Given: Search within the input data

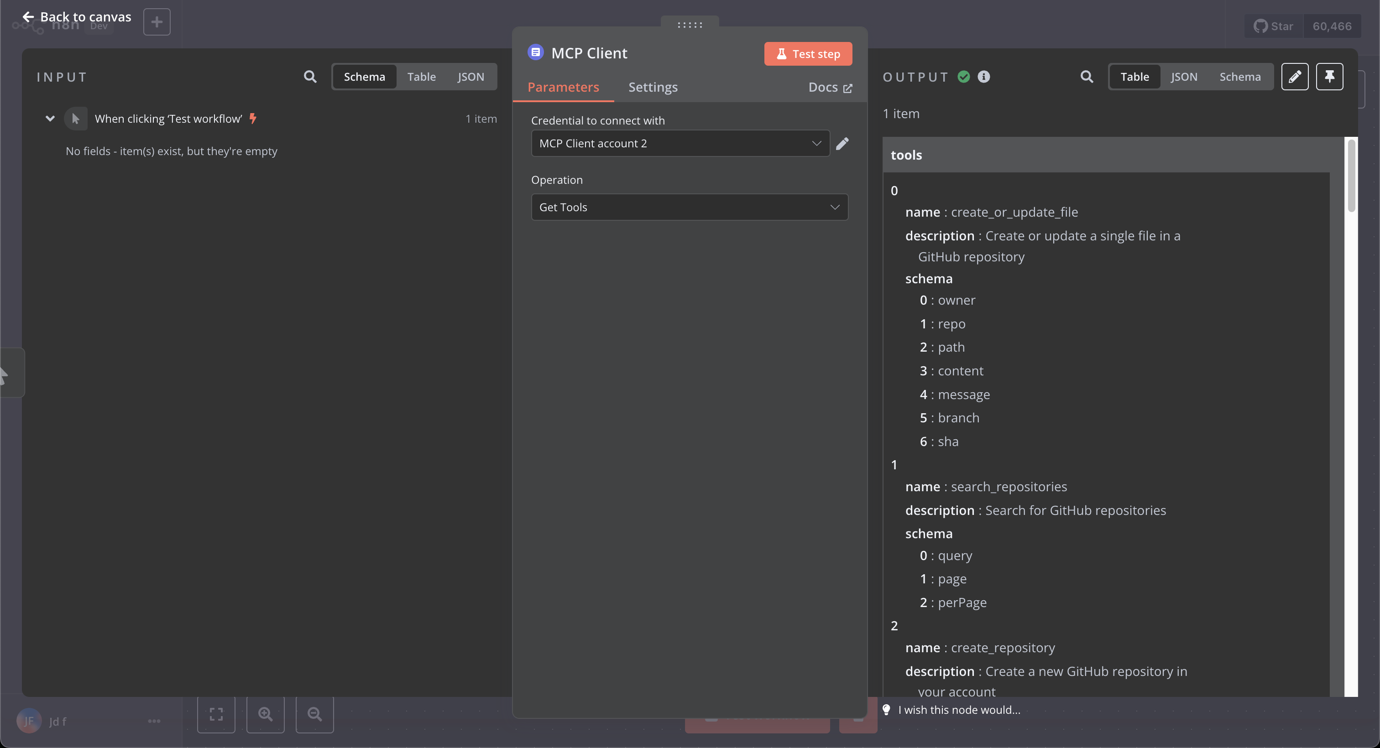Looking at the screenshot, I should pyautogui.click(x=310, y=77).
